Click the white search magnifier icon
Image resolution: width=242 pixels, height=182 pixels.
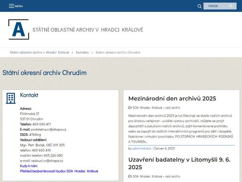tap(199, 6)
